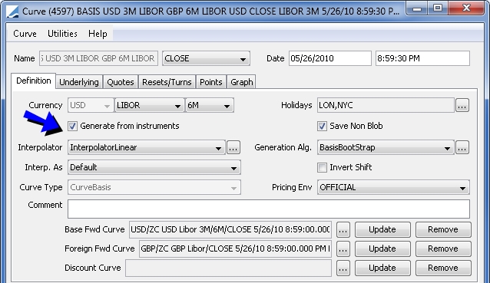490x283 pixels.
Task: Switch to the Resets/Turns tab
Action: [x=167, y=82]
